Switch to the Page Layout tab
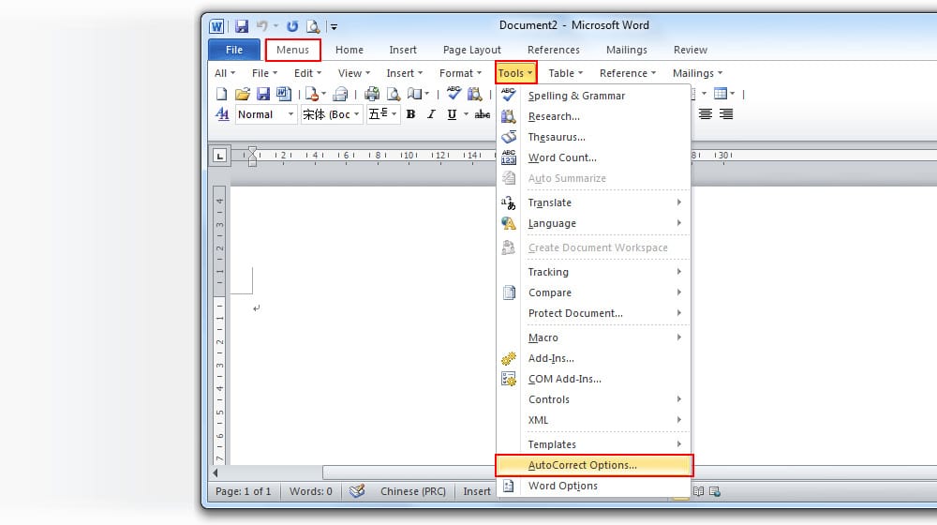Viewport: 937px width, 525px height. 472,50
